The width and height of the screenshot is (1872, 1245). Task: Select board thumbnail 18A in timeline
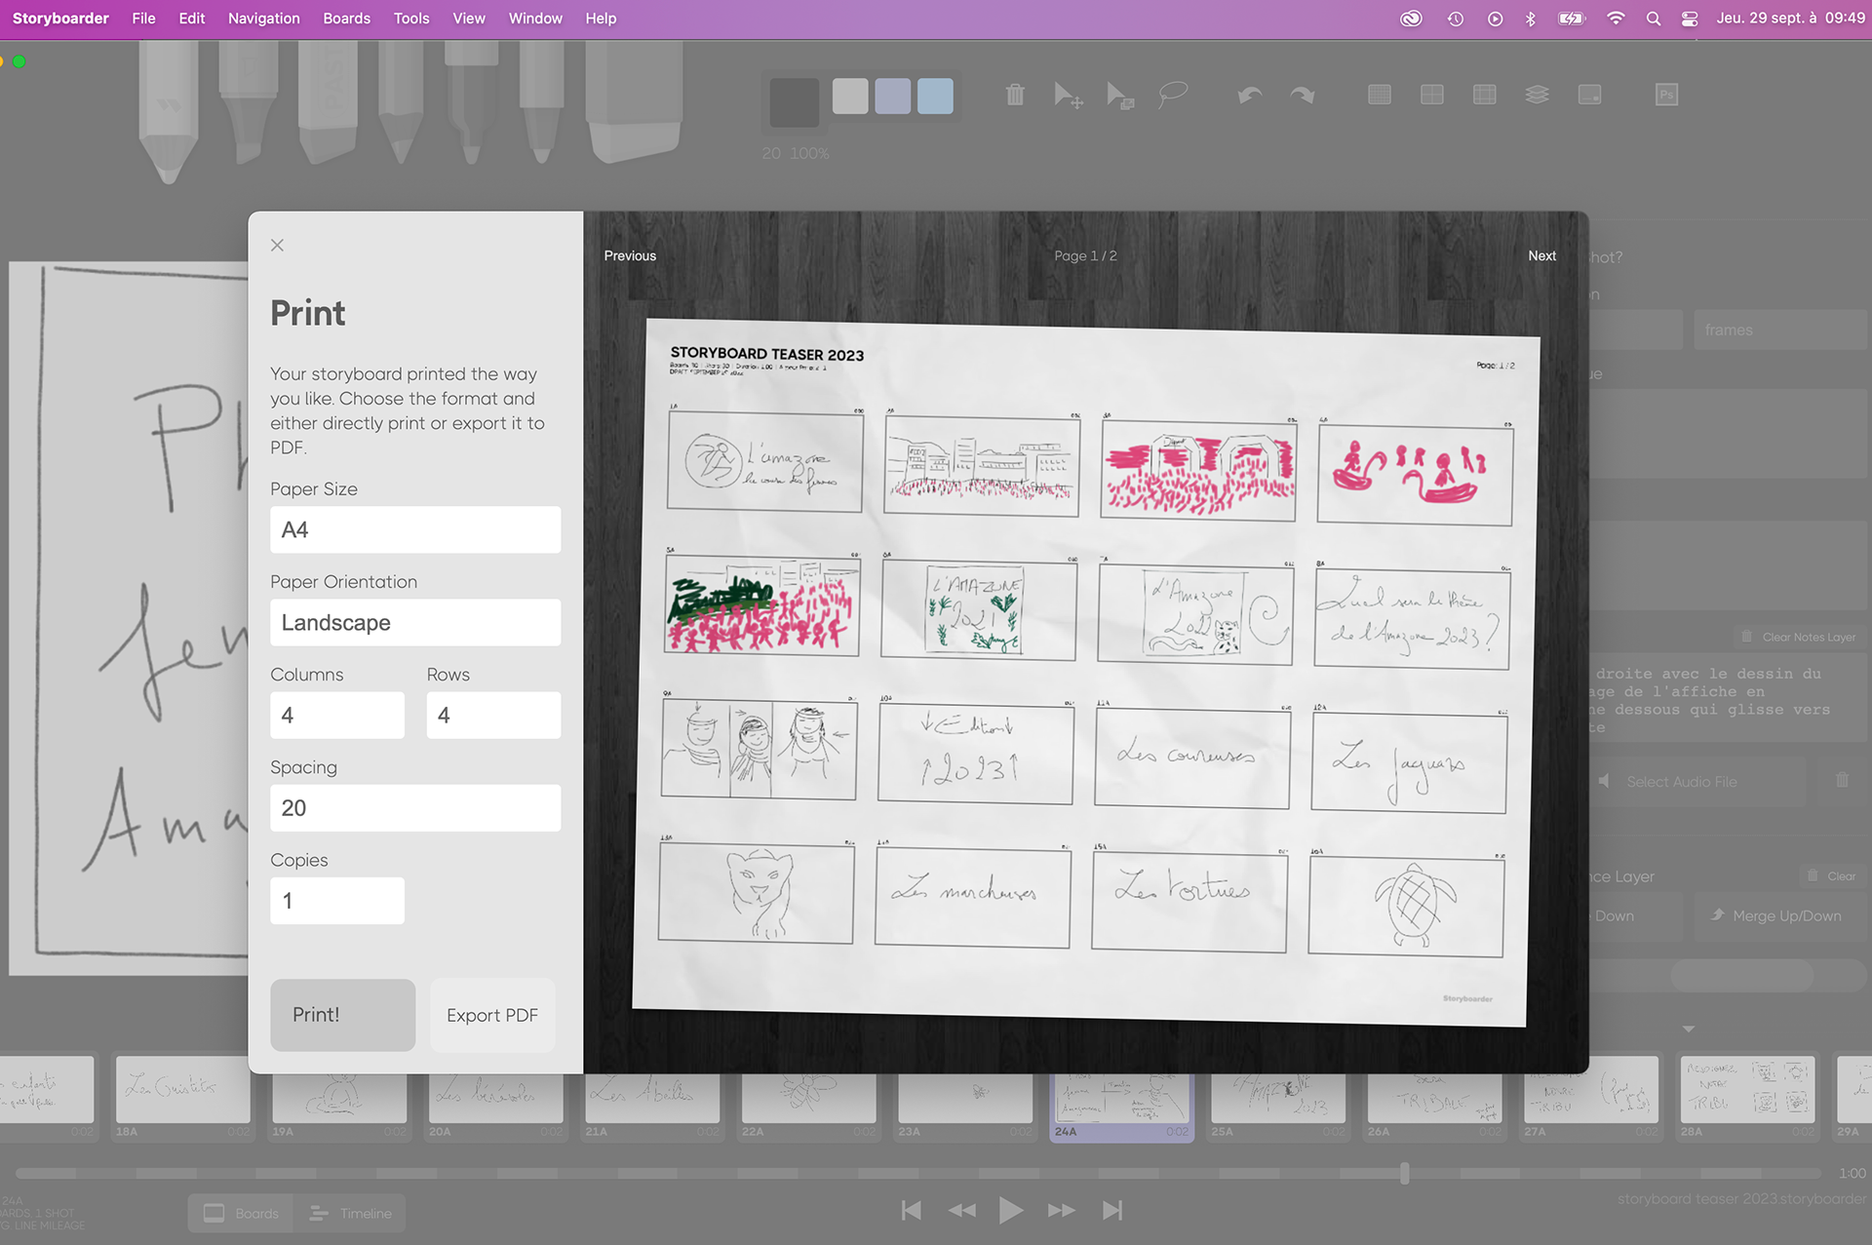[x=183, y=1099]
